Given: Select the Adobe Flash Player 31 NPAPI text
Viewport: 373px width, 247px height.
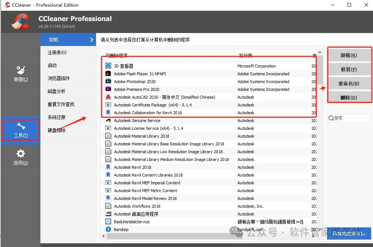Looking at the screenshot, I should tap(140, 74).
